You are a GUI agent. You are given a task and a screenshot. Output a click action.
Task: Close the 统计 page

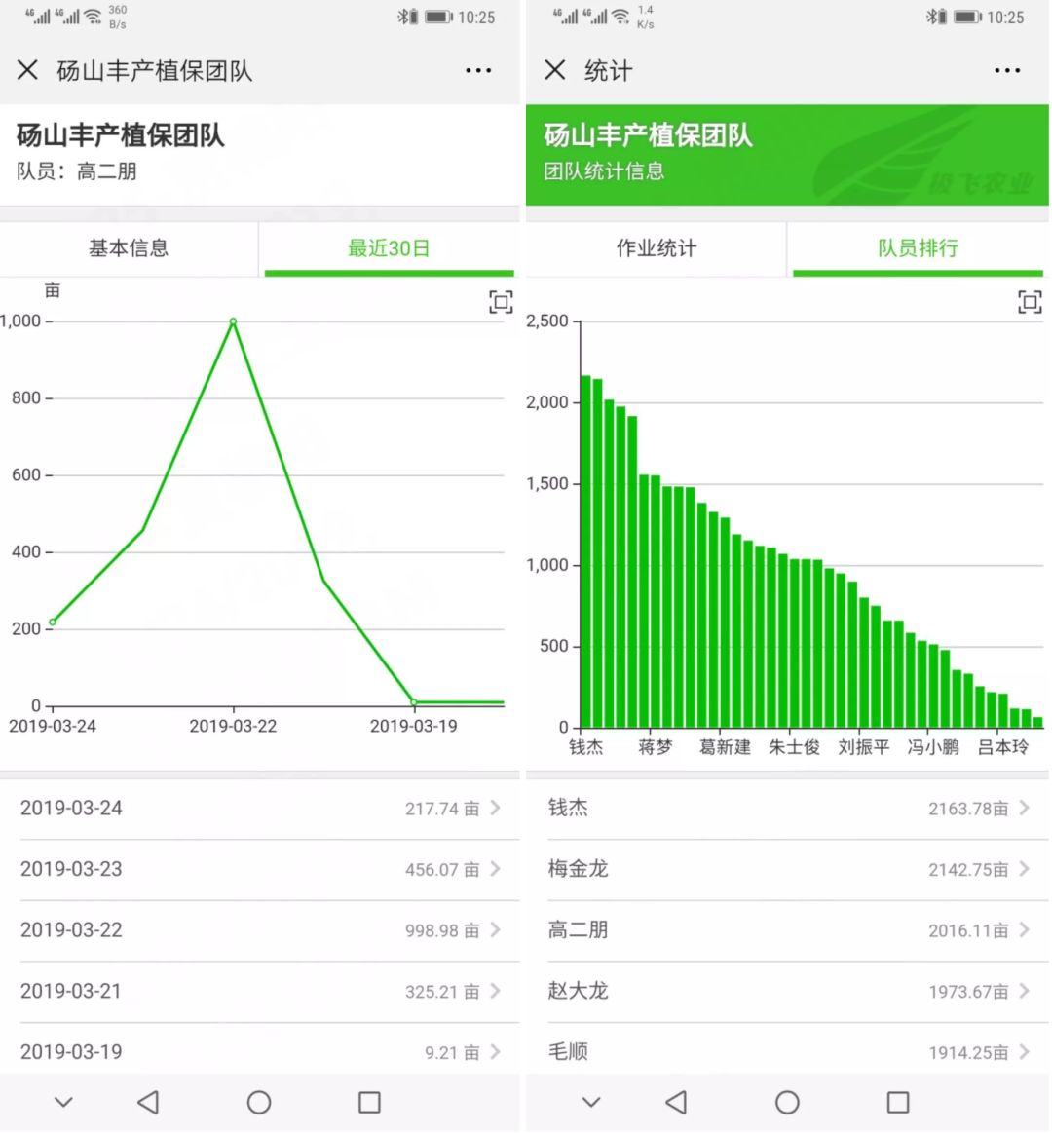click(x=555, y=70)
